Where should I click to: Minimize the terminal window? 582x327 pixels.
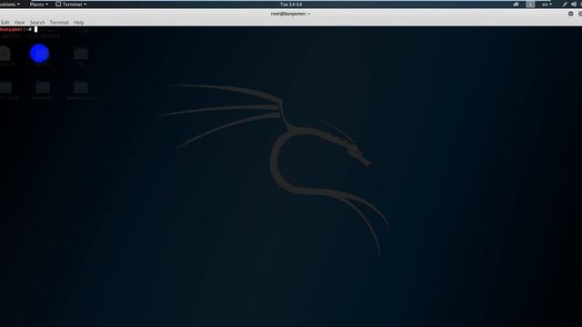click(570, 14)
